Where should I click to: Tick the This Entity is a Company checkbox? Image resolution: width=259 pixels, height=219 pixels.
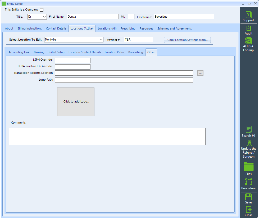click(x=42, y=10)
